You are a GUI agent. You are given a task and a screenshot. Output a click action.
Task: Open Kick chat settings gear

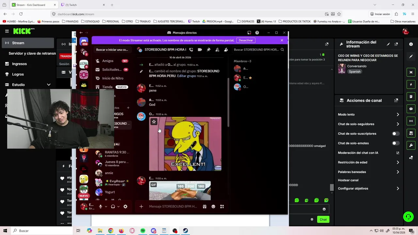pos(312,219)
